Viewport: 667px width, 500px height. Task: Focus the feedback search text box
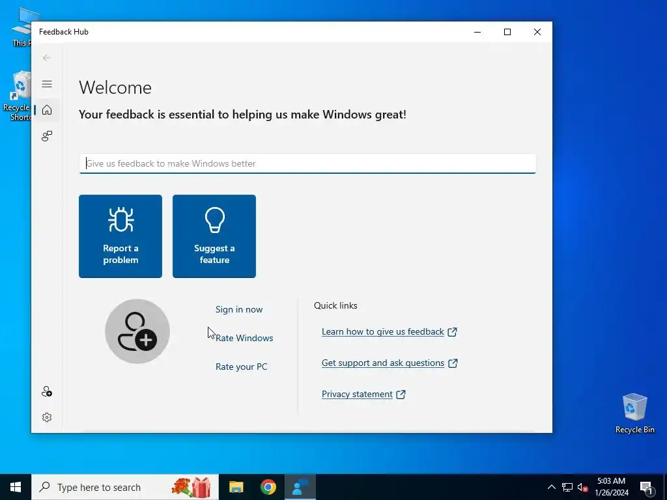tap(307, 163)
